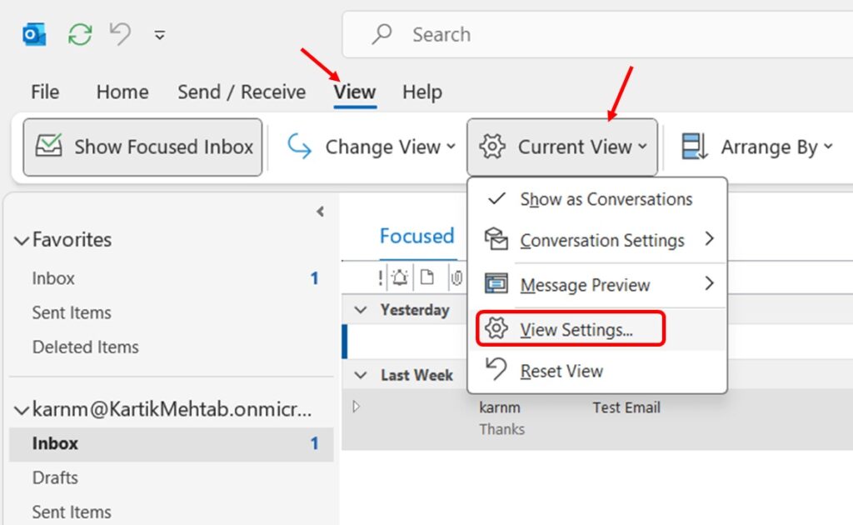
Task: Click the item type page column icon
Action: (427, 277)
